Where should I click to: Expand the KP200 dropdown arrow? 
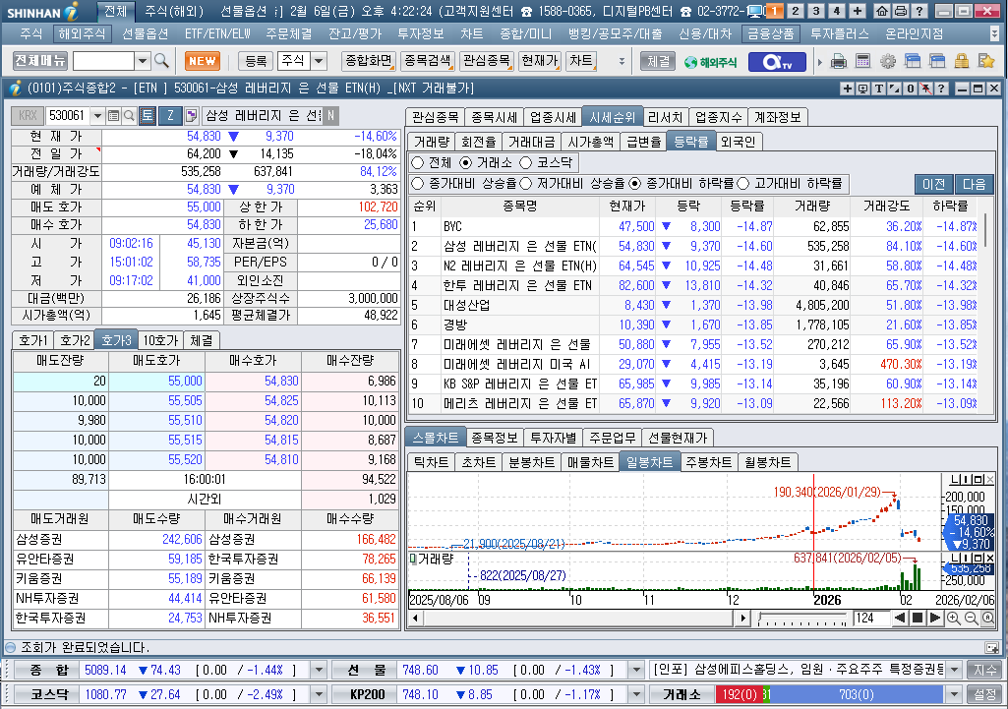pyautogui.click(x=636, y=694)
